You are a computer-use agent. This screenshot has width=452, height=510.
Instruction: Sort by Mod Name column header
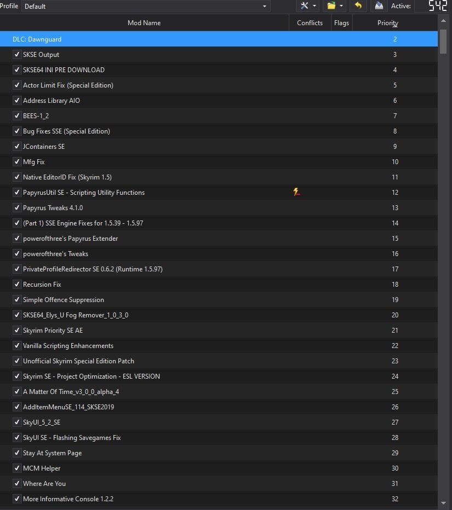[x=144, y=23]
